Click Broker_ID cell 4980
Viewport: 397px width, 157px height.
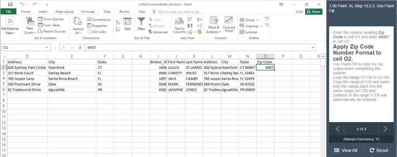[x=158, y=73]
